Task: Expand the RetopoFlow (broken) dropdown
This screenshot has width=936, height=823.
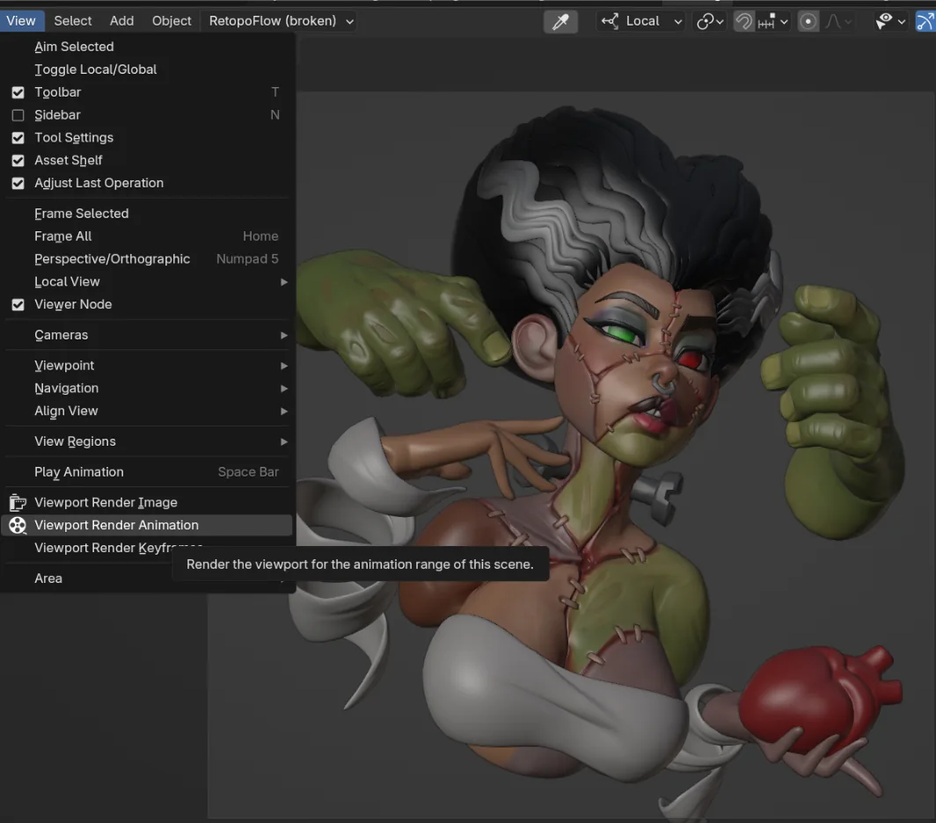Action: tap(280, 21)
